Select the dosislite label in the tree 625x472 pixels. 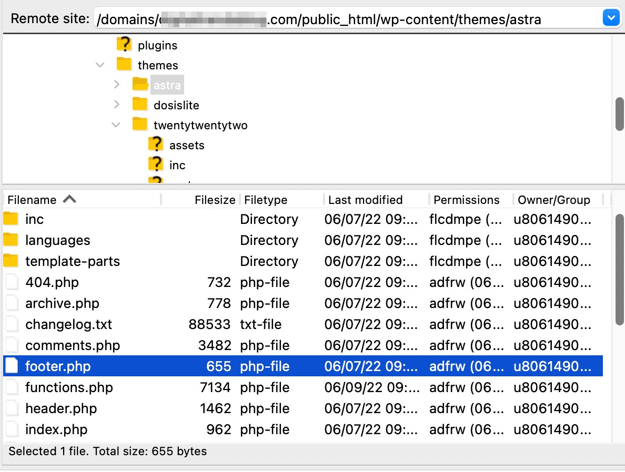tap(176, 105)
